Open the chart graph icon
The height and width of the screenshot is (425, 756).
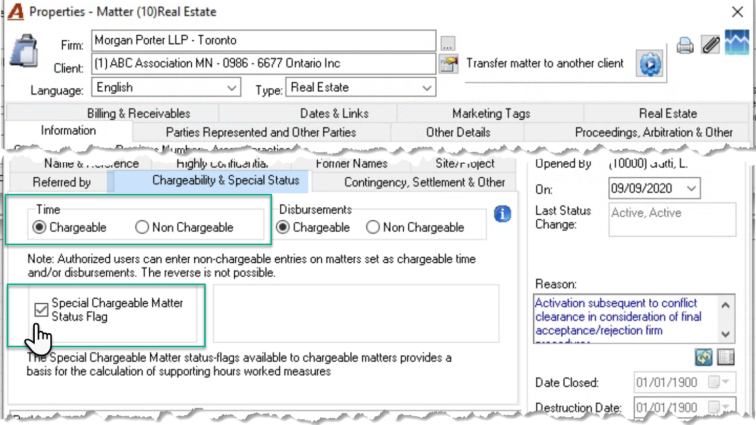pyautogui.click(x=737, y=42)
